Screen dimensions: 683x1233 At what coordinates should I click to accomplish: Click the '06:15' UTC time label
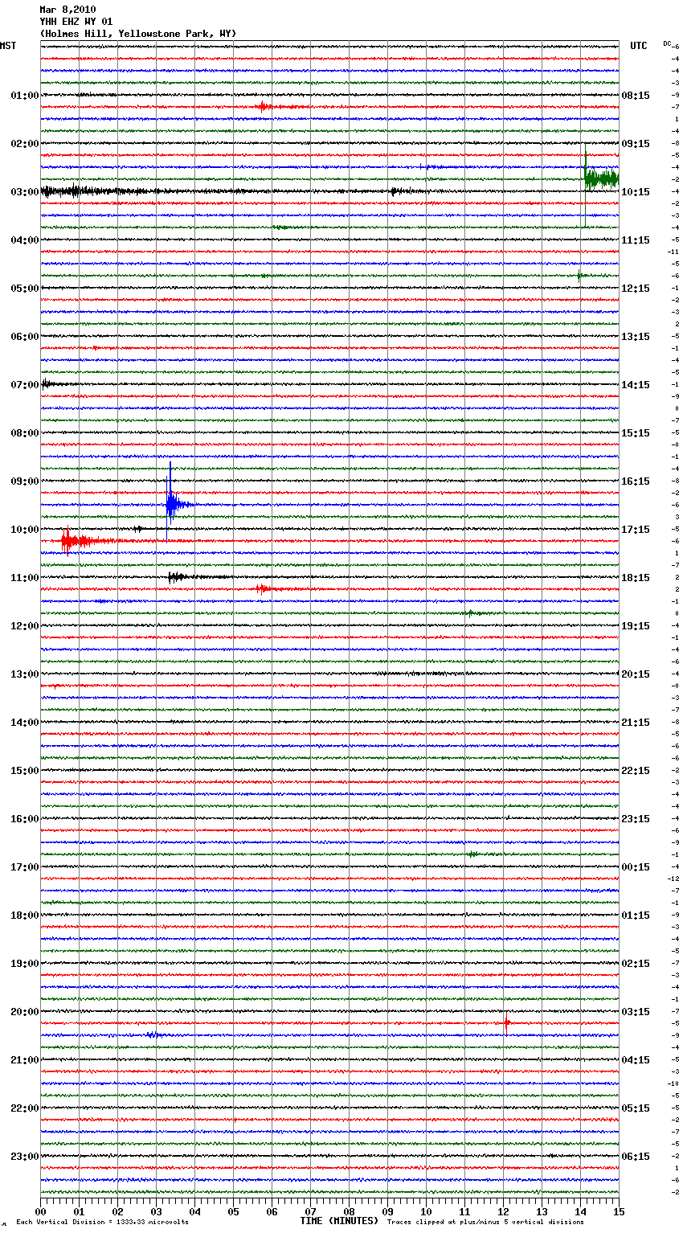click(636, 1157)
